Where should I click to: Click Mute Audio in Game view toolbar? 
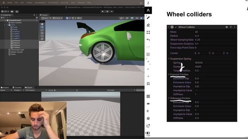140,90
